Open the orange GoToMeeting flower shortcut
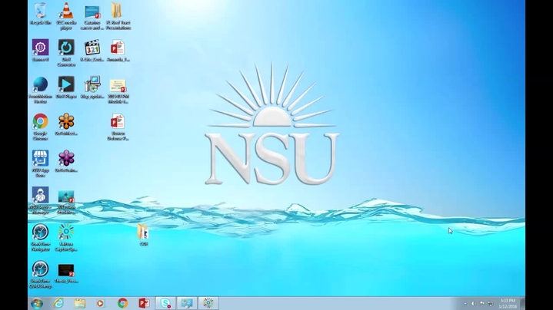 coord(66,122)
